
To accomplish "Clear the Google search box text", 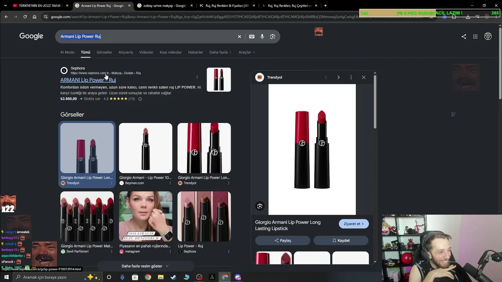I will (x=239, y=36).
